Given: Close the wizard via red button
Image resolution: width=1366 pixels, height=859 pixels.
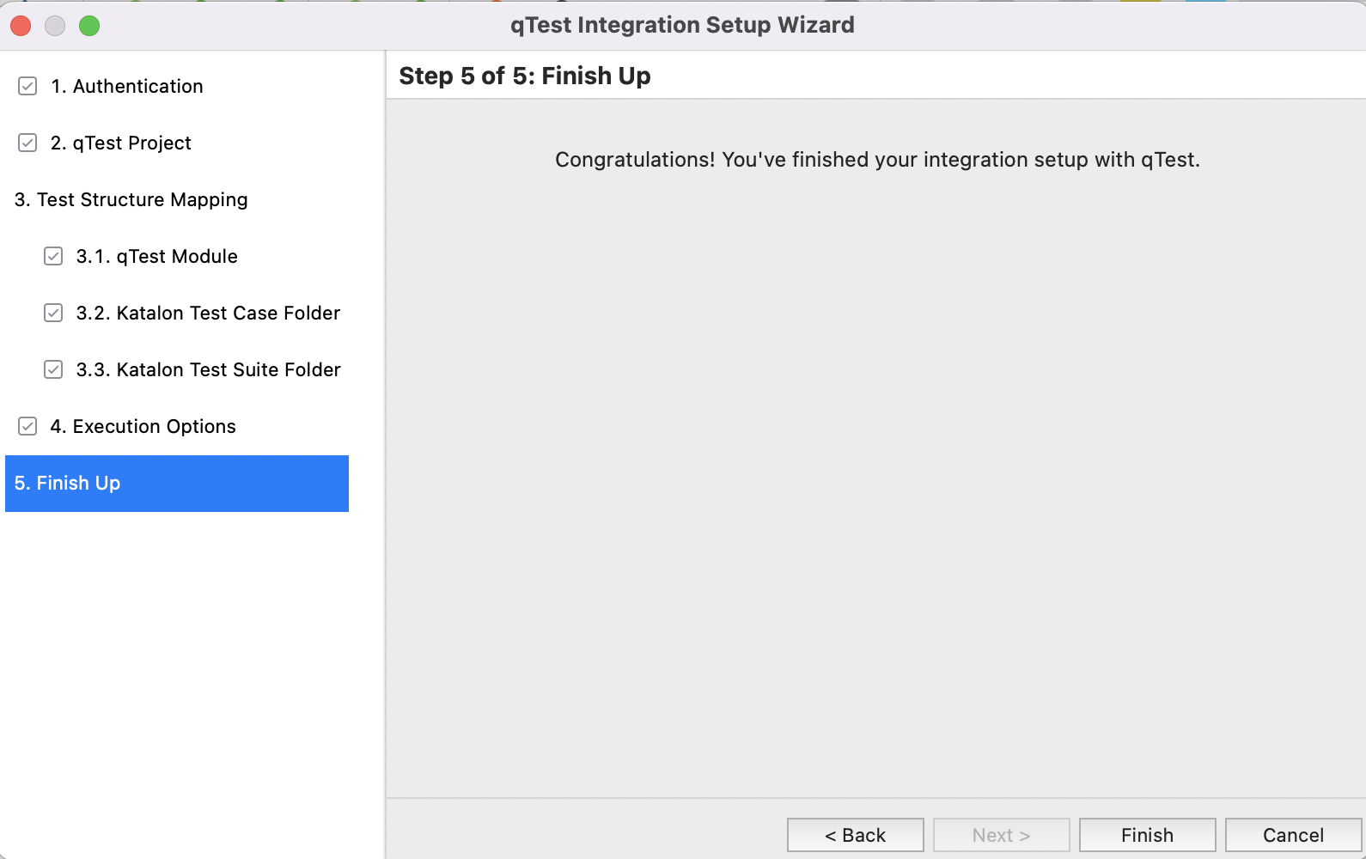Looking at the screenshot, I should [20, 25].
